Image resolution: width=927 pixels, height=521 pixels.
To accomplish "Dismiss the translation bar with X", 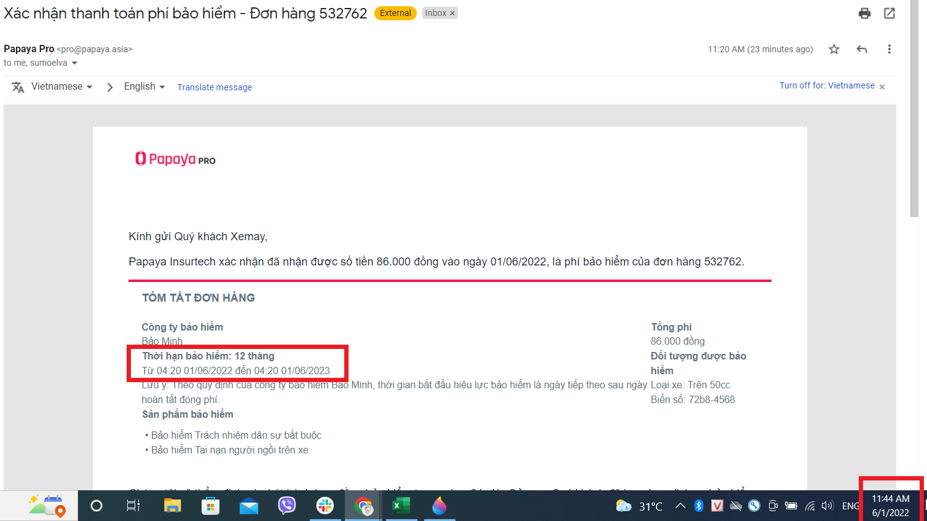I will click(882, 87).
